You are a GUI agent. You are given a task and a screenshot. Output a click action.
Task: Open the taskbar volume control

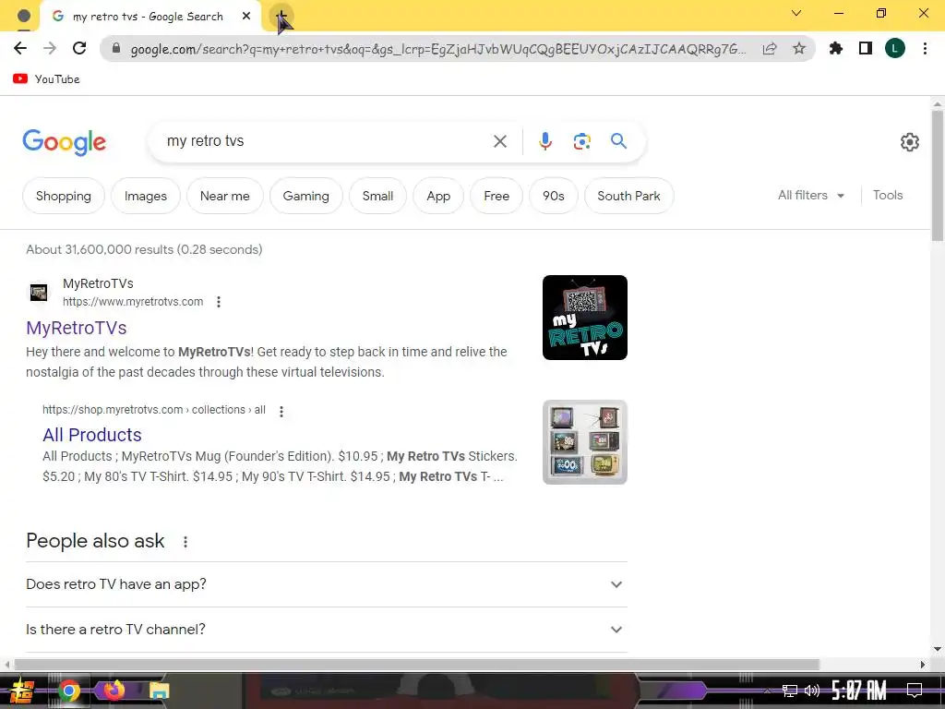tap(812, 691)
